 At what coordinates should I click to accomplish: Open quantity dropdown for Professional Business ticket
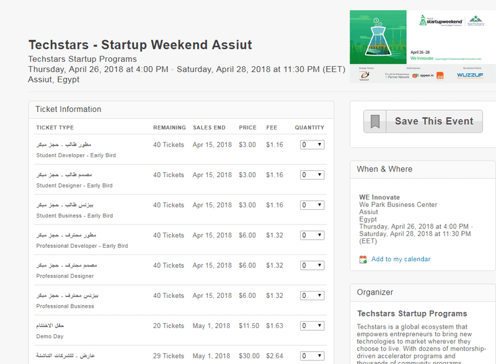click(312, 295)
